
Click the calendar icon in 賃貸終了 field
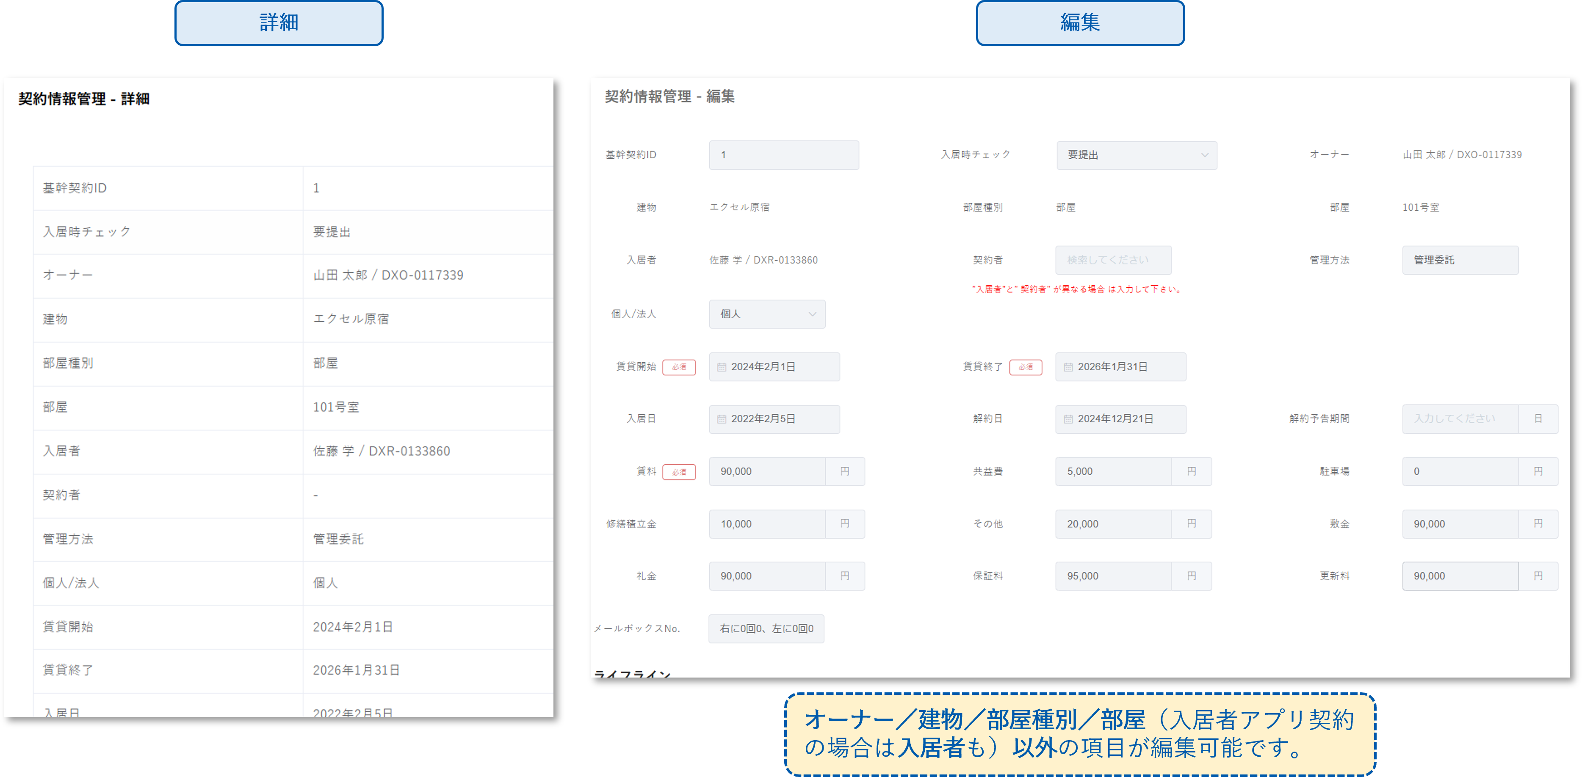coord(1068,367)
